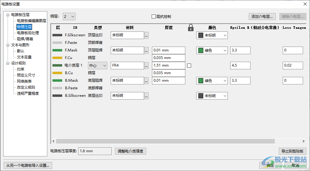Click the lock icon in the thickness column header

190,28
